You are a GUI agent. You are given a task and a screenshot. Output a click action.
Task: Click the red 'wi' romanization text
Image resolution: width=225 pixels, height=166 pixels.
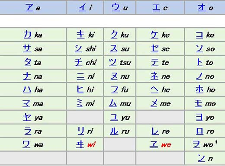[91, 144]
